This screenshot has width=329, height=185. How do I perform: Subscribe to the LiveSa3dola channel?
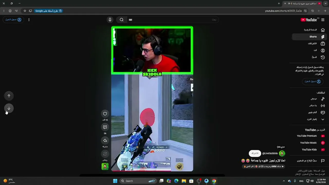pos(255,153)
